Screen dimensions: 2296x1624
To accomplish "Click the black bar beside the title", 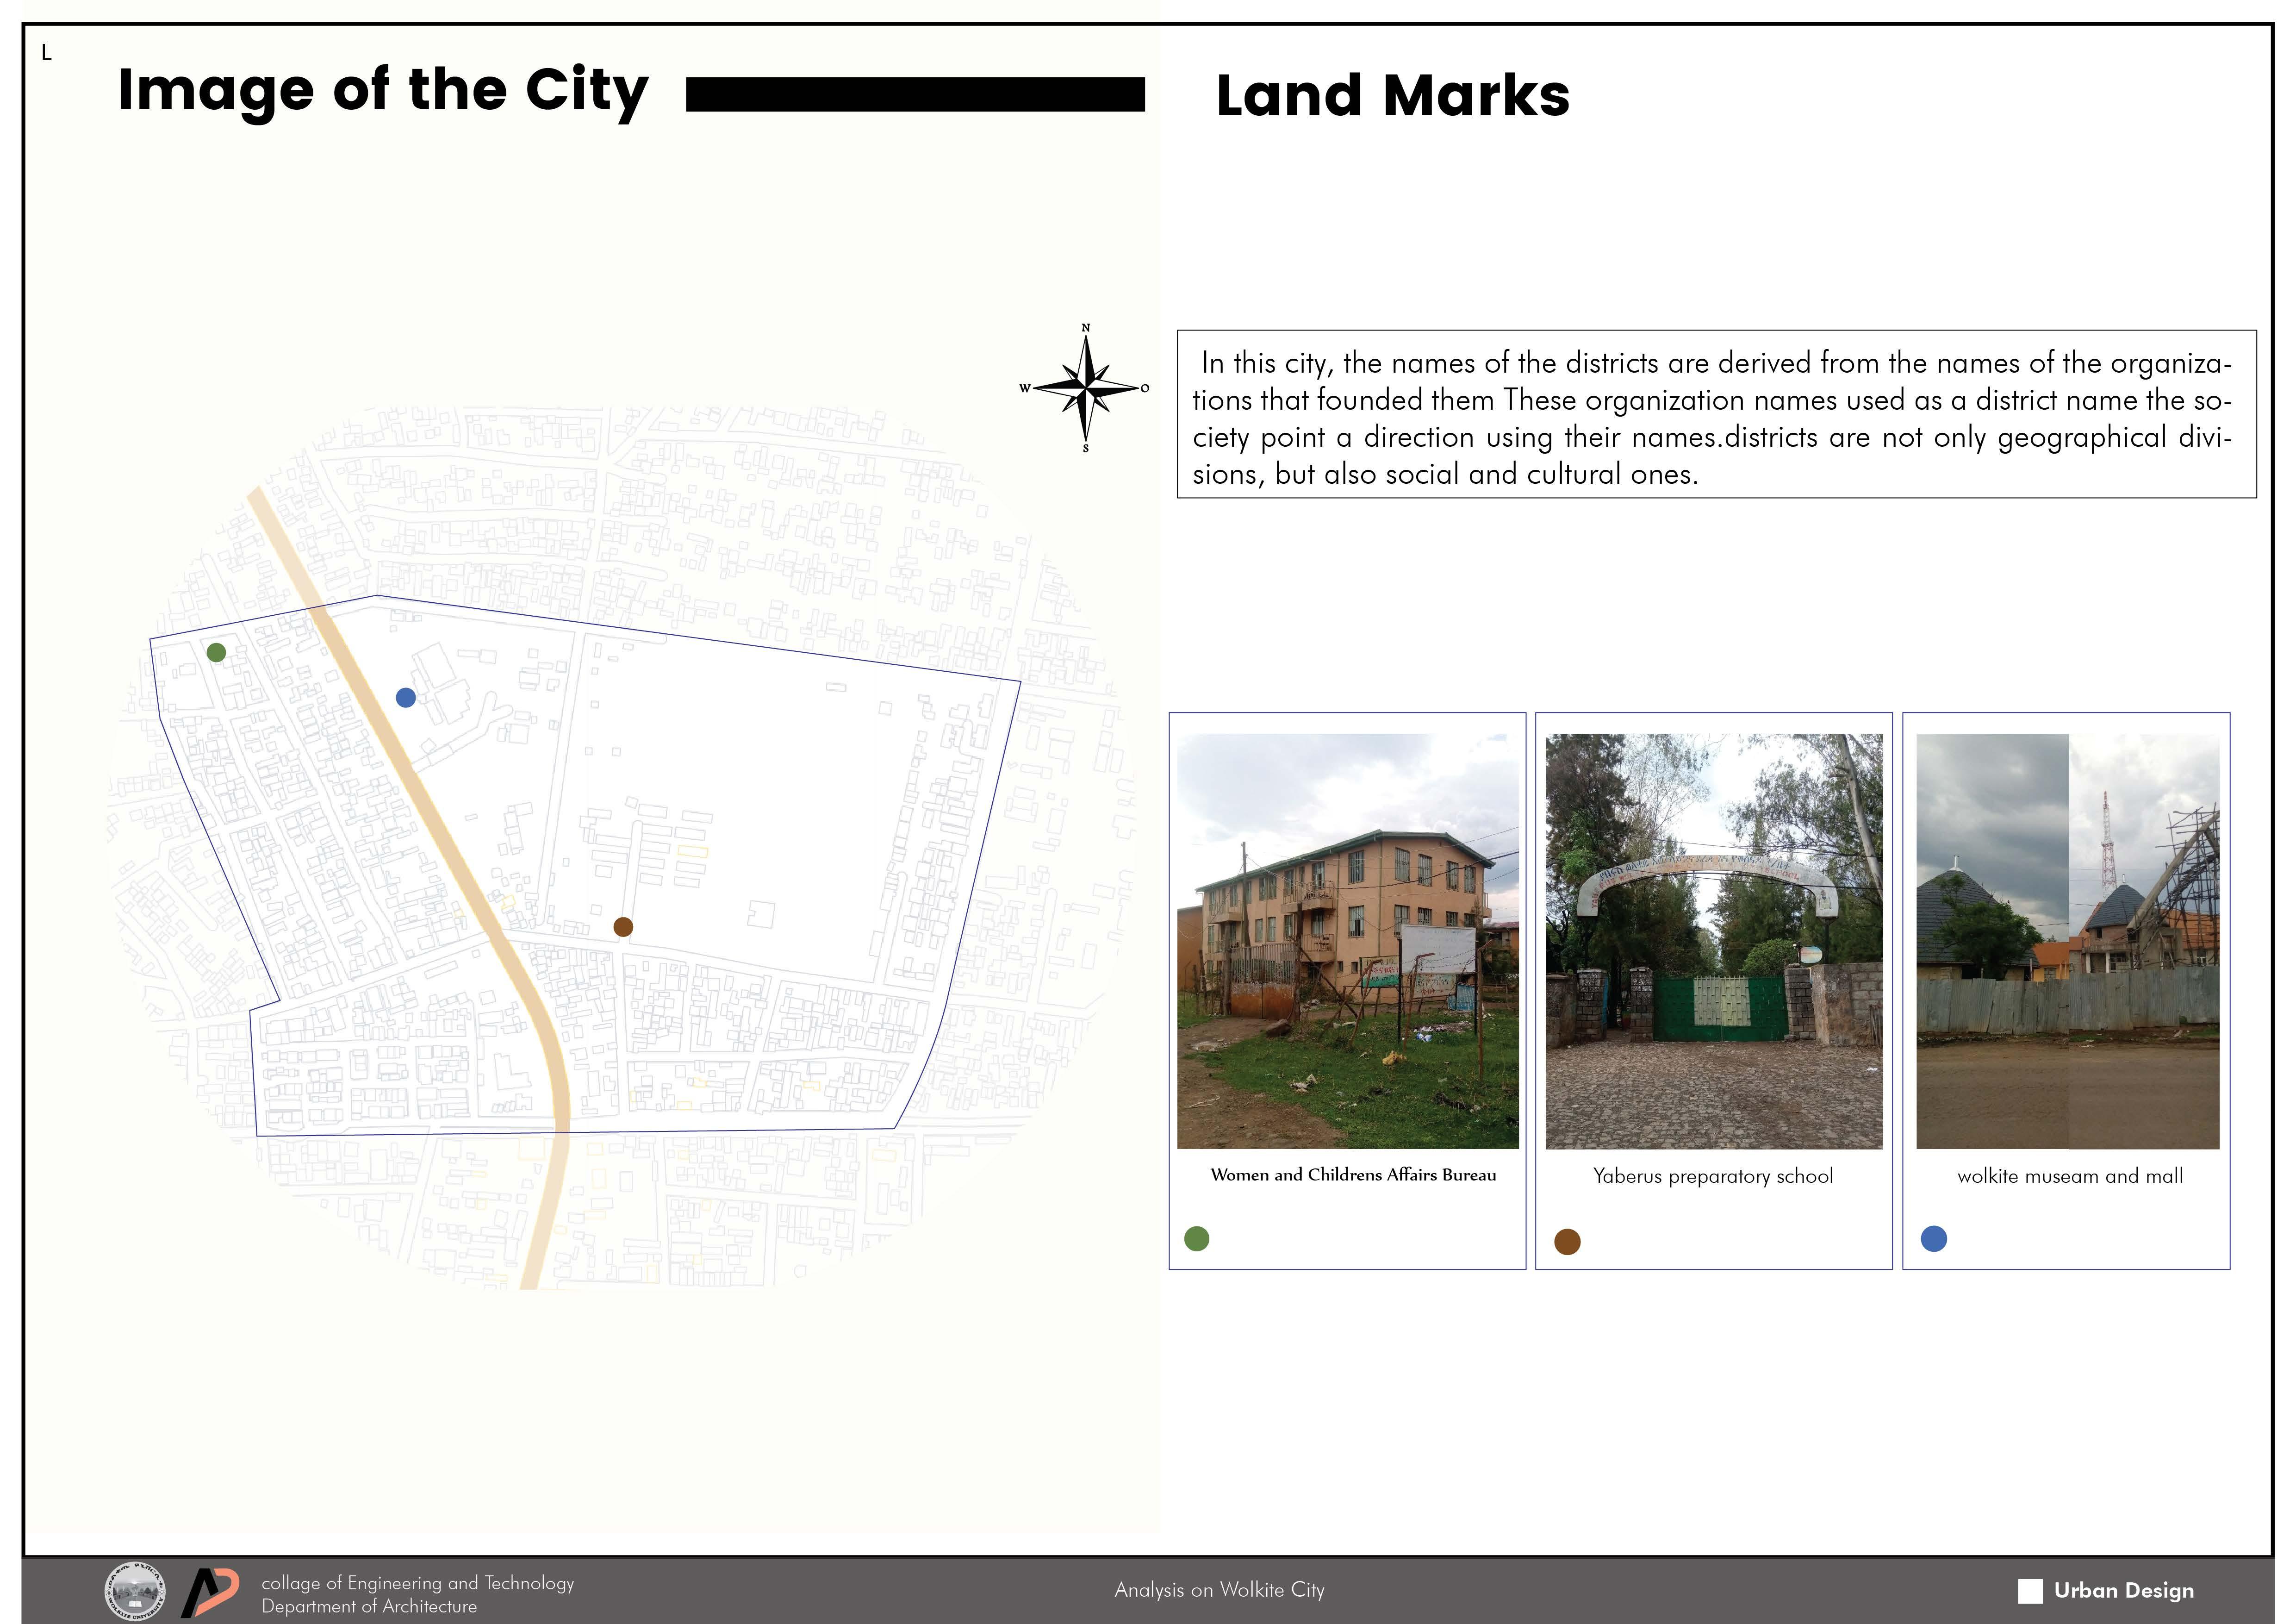I will (x=915, y=95).
